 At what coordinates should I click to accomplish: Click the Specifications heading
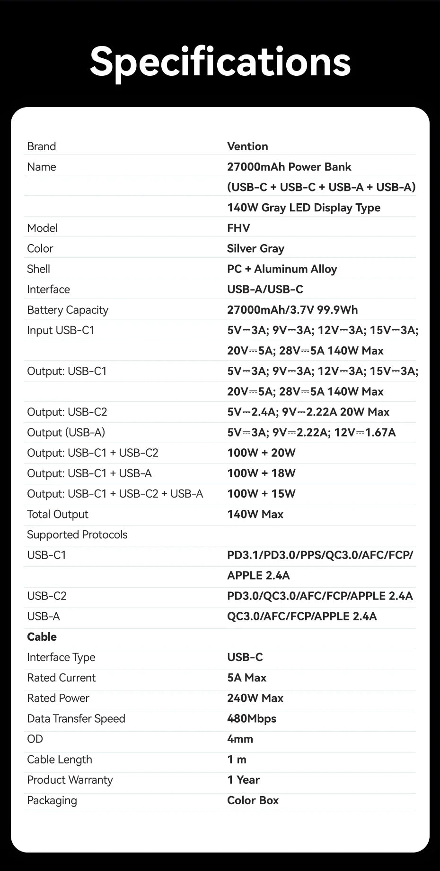tap(220, 62)
